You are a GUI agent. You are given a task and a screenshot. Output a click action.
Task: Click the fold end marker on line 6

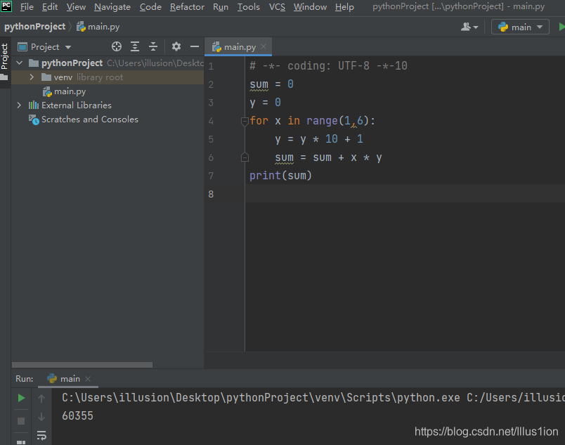(245, 157)
